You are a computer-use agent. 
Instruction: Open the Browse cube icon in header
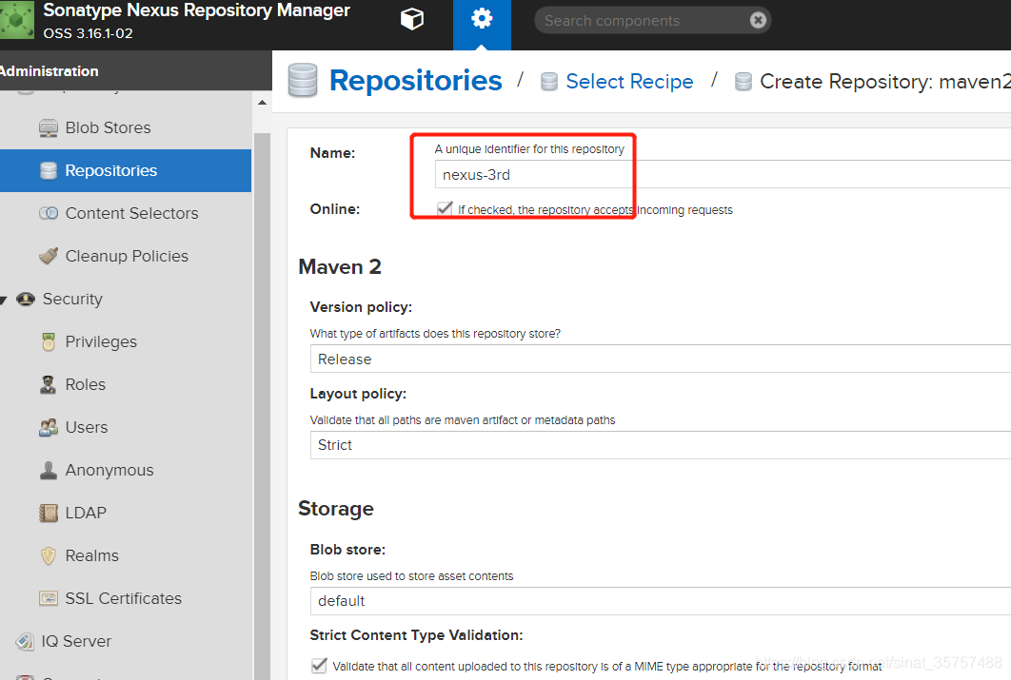tap(412, 19)
